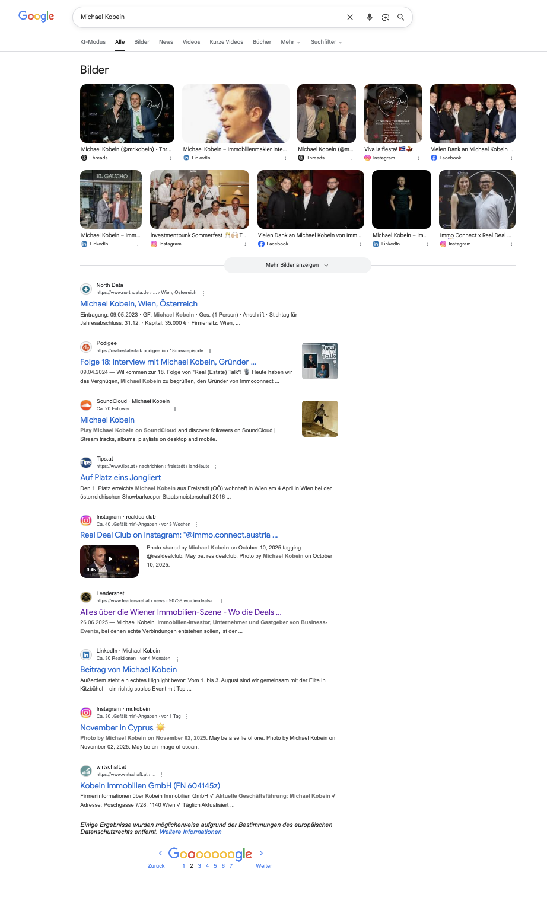Viewport: 547px width, 901px height.
Task: Click the Google logo
Action: point(36,17)
